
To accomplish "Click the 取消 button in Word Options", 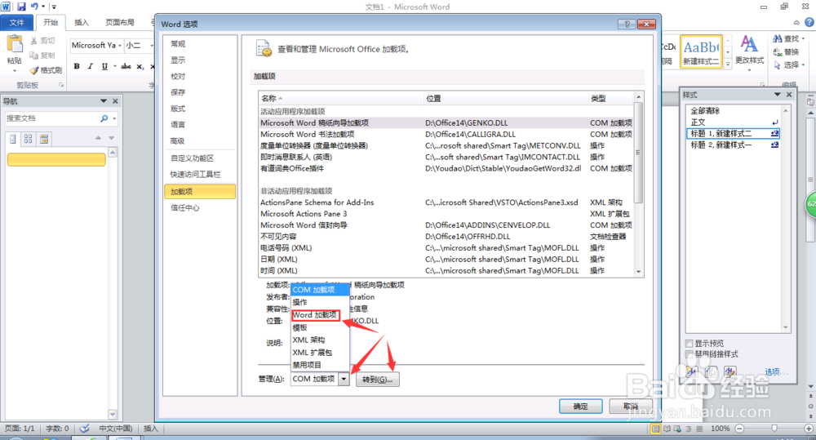I will (631, 407).
